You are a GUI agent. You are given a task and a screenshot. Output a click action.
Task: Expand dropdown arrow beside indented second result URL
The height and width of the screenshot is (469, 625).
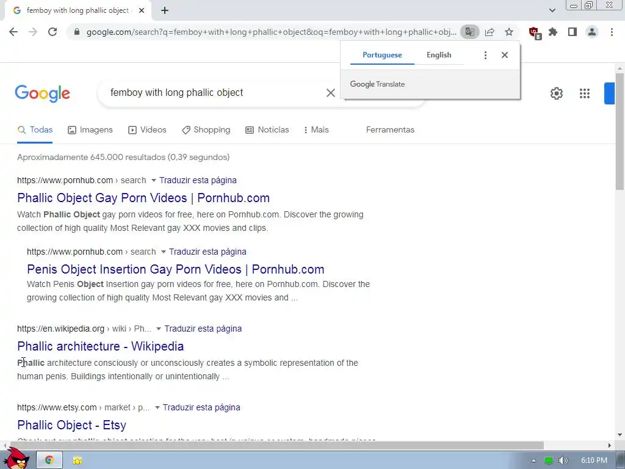pos(163,252)
